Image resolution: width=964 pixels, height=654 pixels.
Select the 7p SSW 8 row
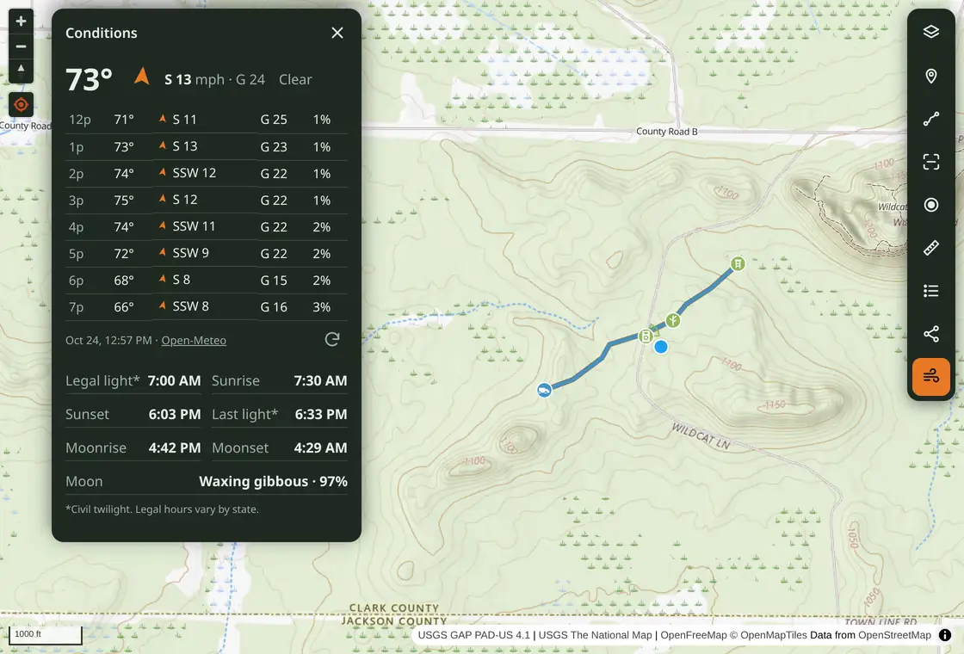coord(207,306)
